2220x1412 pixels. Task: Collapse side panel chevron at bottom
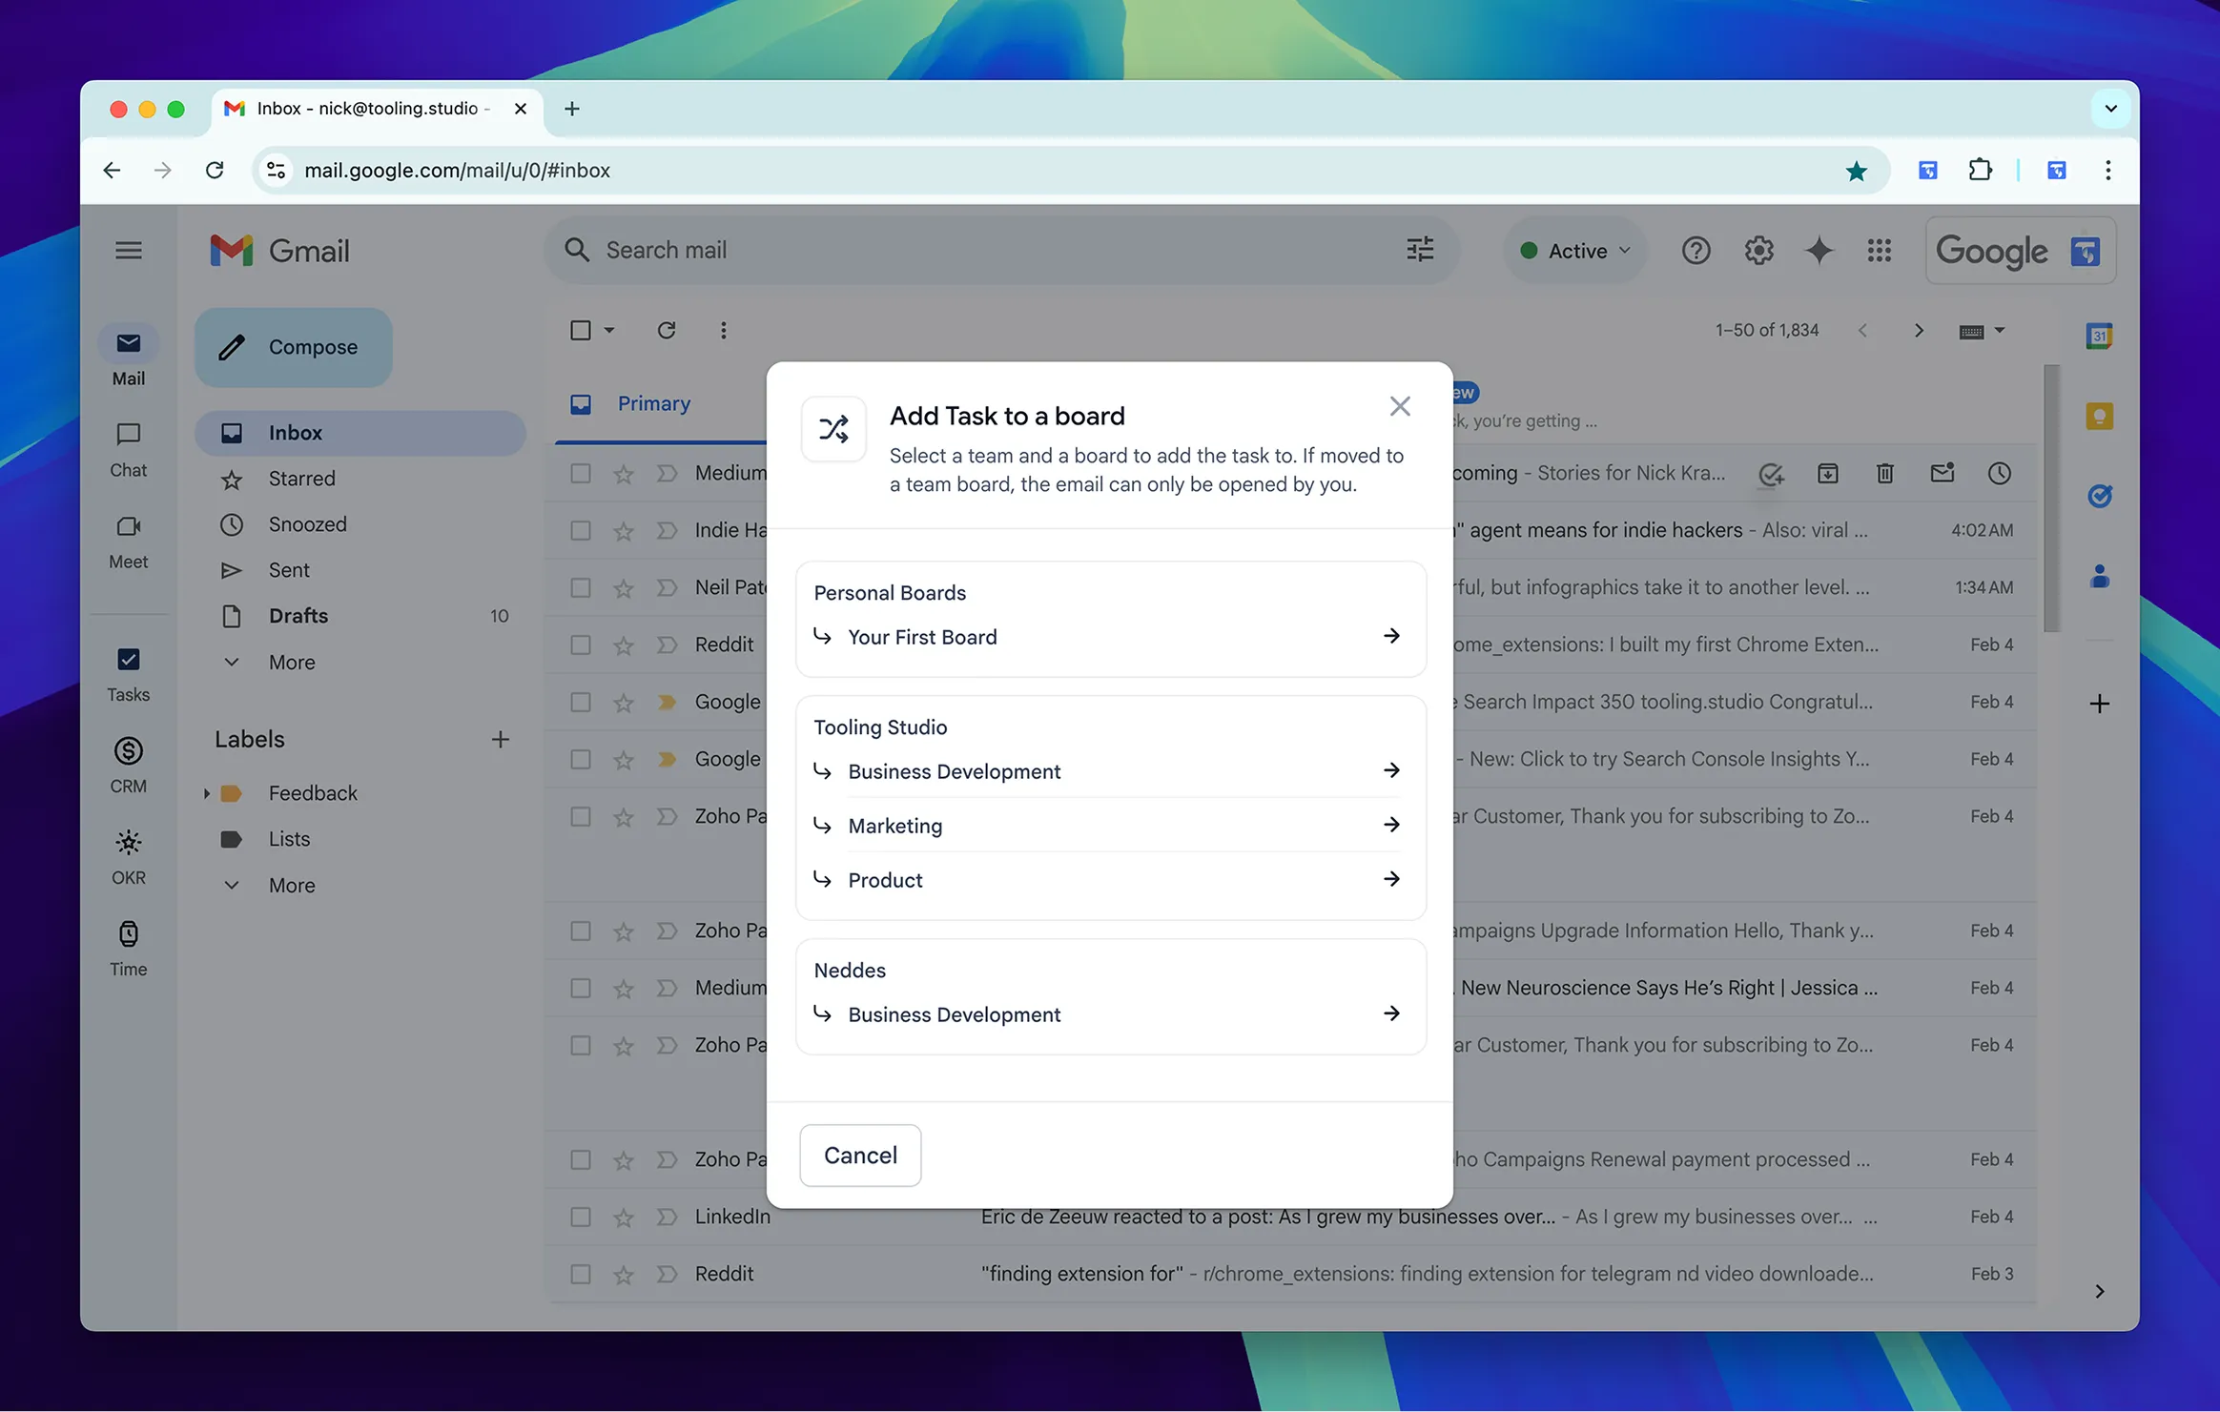[x=2099, y=1291]
